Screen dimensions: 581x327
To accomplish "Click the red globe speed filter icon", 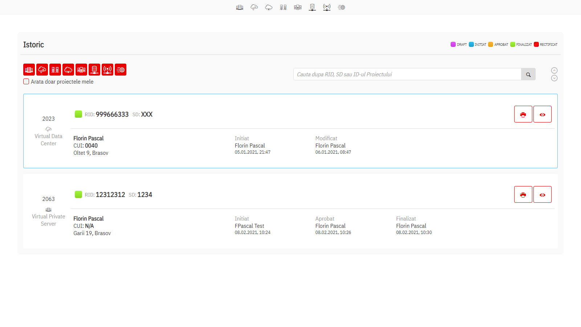I will tap(121, 69).
